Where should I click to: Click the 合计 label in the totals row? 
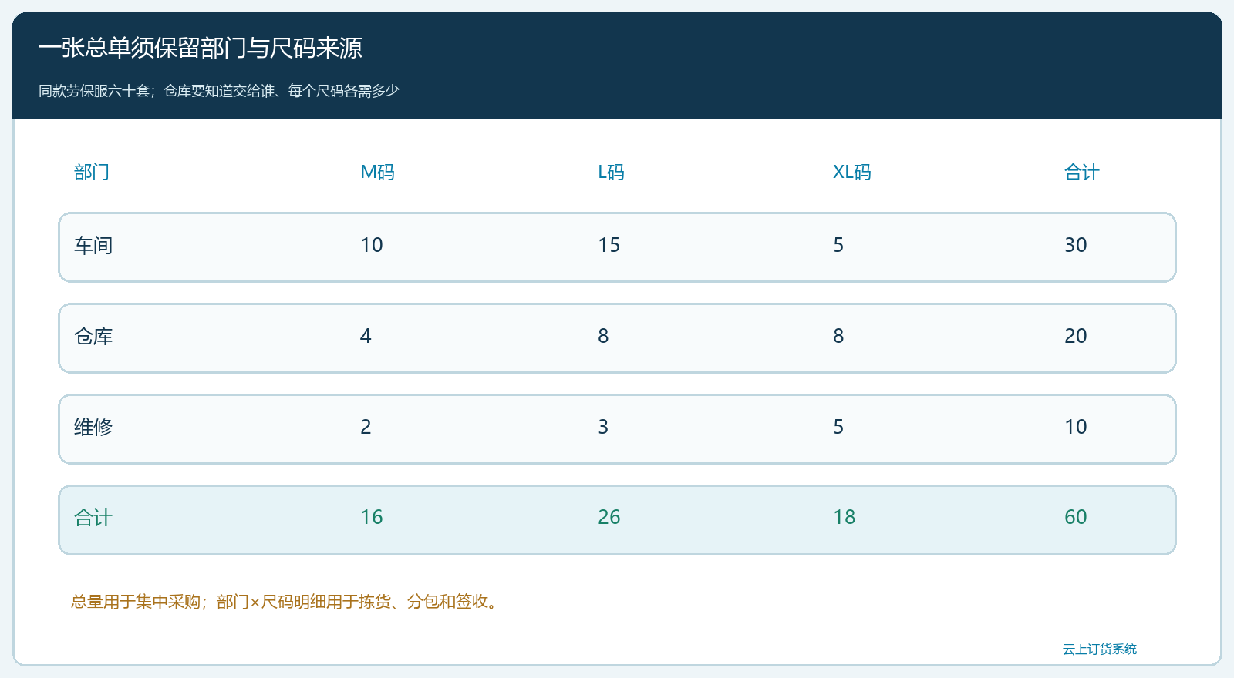(x=93, y=518)
